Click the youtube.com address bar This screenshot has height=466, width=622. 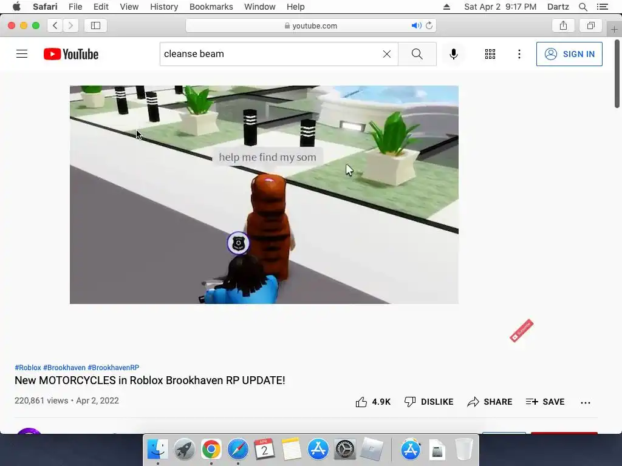tap(311, 25)
